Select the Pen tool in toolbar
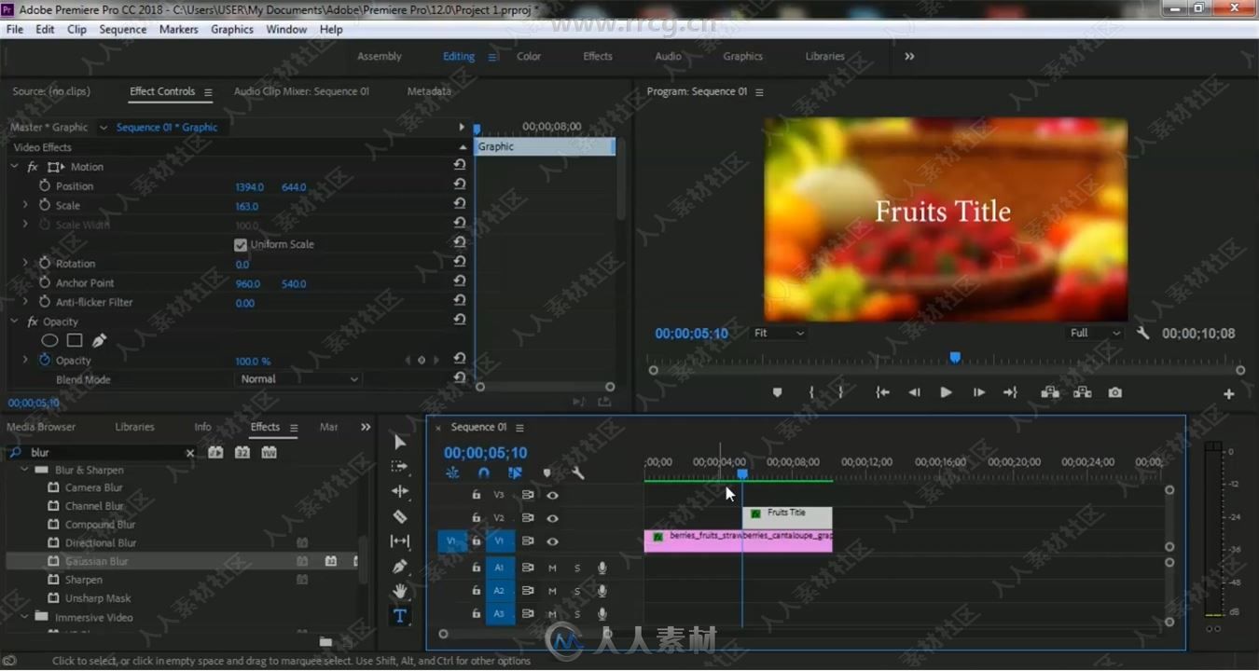 click(399, 566)
